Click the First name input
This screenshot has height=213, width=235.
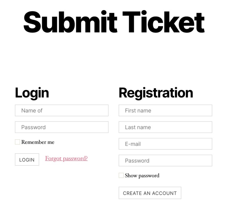coord(165,110)
